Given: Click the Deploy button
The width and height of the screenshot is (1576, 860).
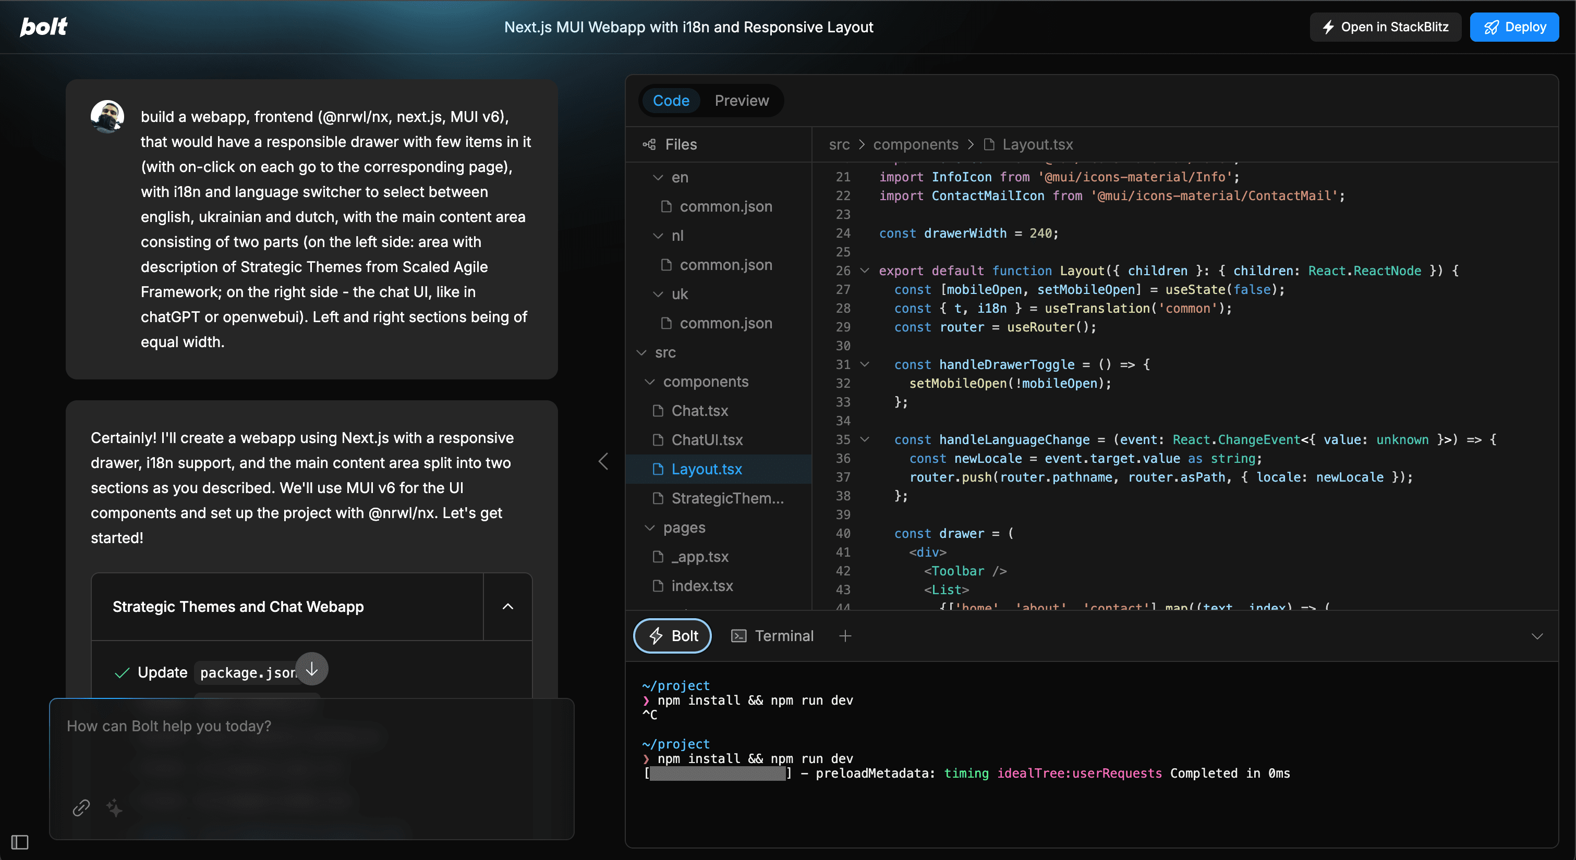Looking at the screenshot, I should pos(1514,27).
